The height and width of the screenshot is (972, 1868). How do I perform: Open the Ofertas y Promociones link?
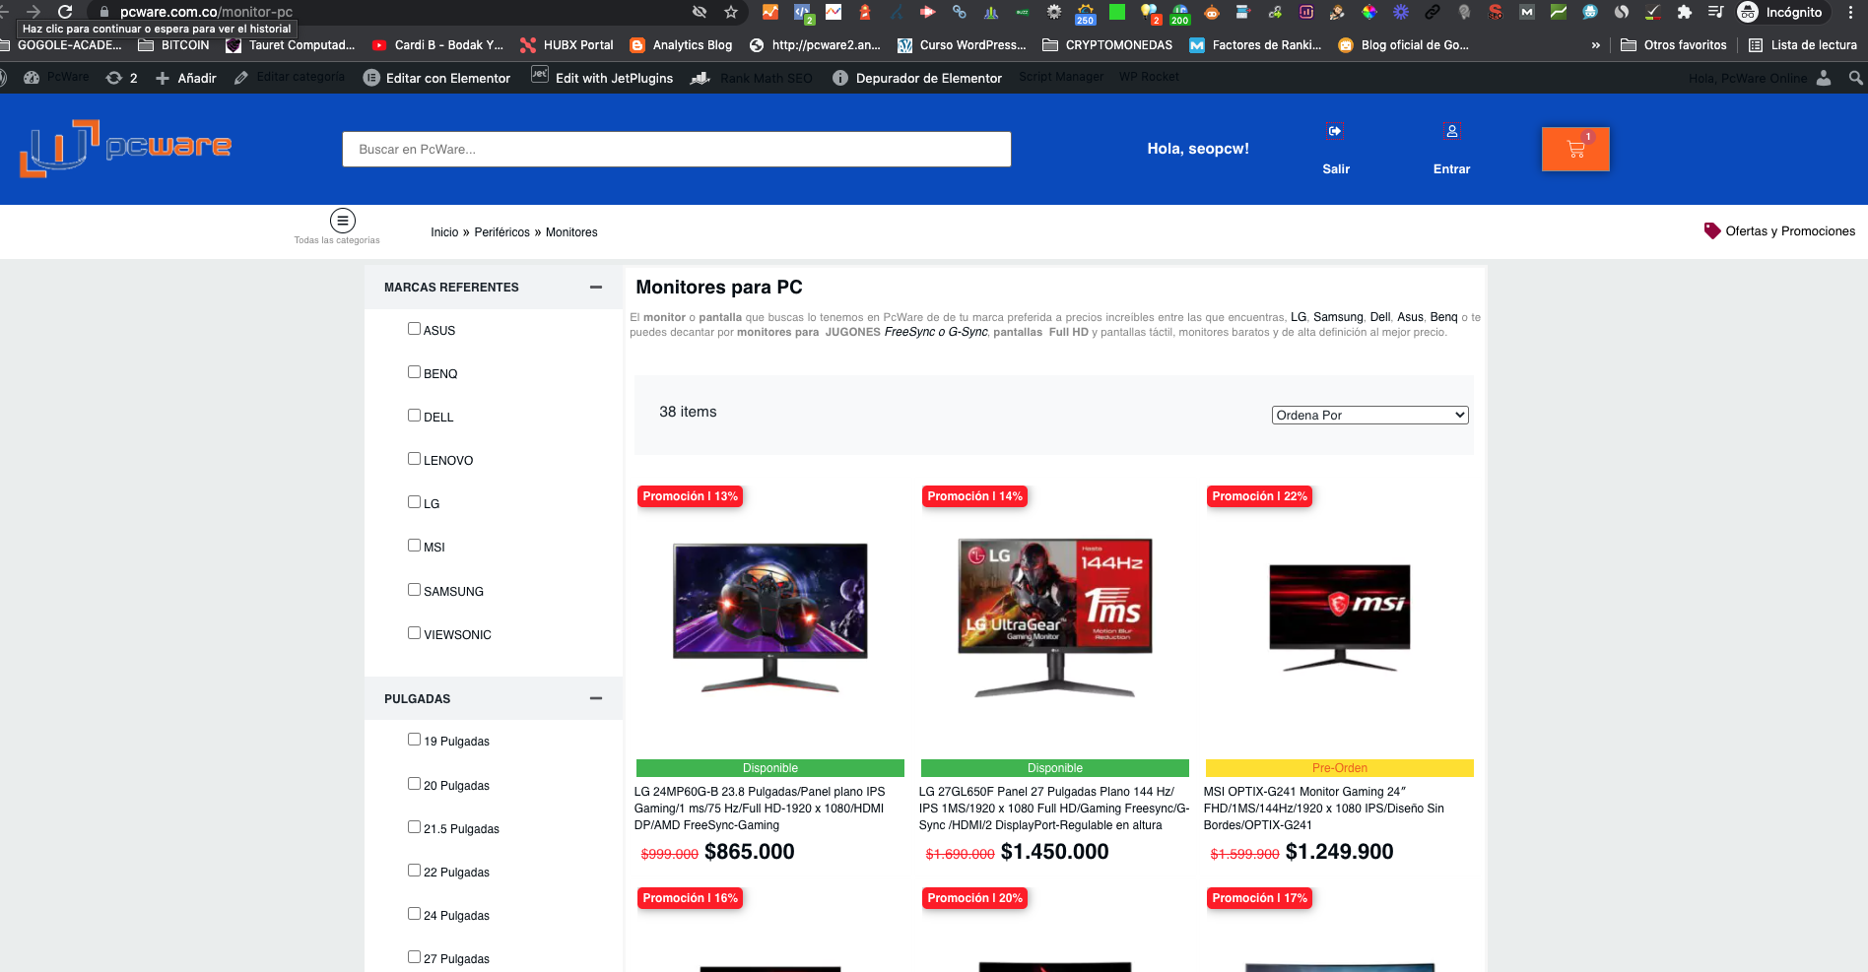(x=1790, y=231)
